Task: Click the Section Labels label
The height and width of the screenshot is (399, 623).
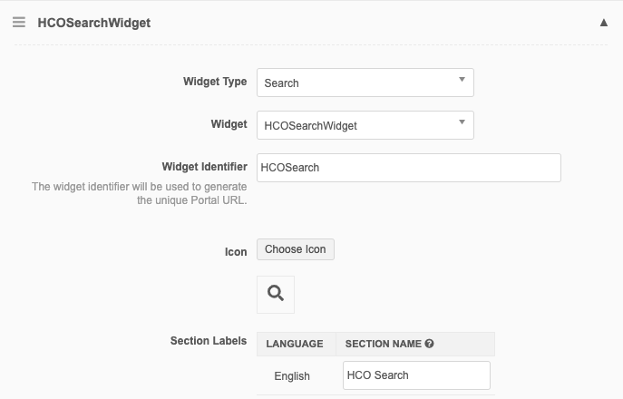Action: tap(209, 341)
